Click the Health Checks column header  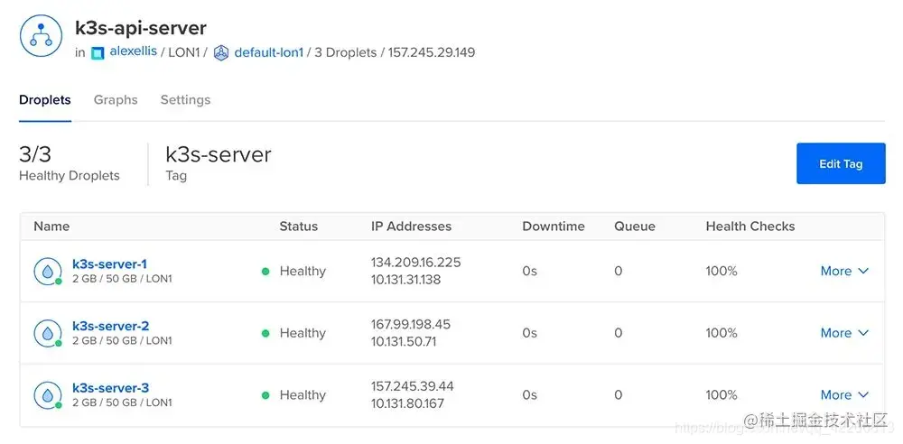750,227
